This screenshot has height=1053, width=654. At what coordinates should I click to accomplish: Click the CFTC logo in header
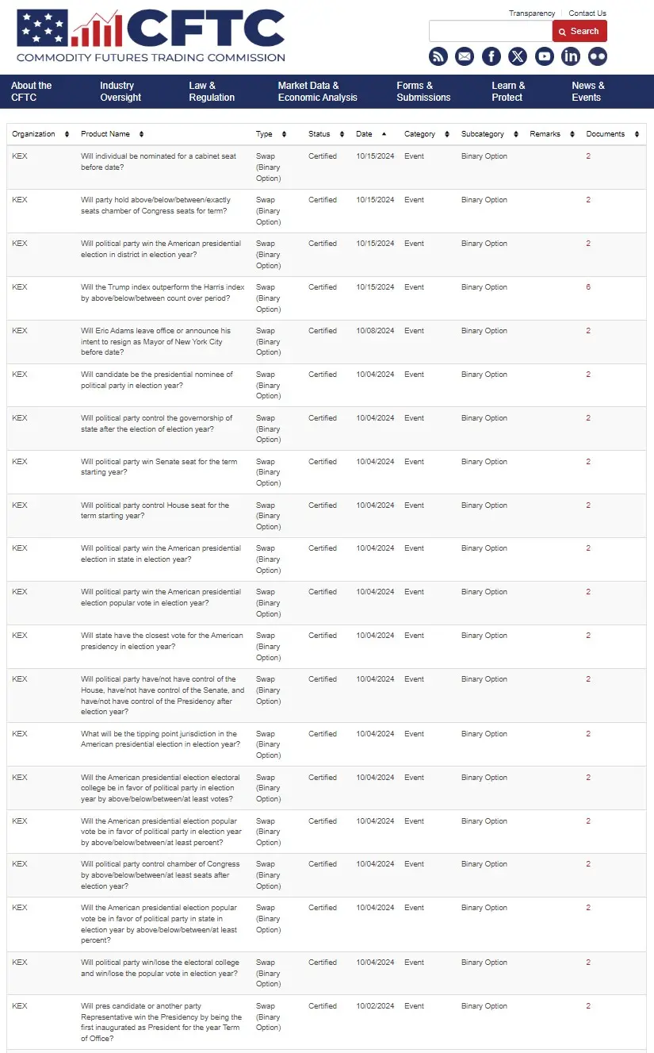[151, 36]
